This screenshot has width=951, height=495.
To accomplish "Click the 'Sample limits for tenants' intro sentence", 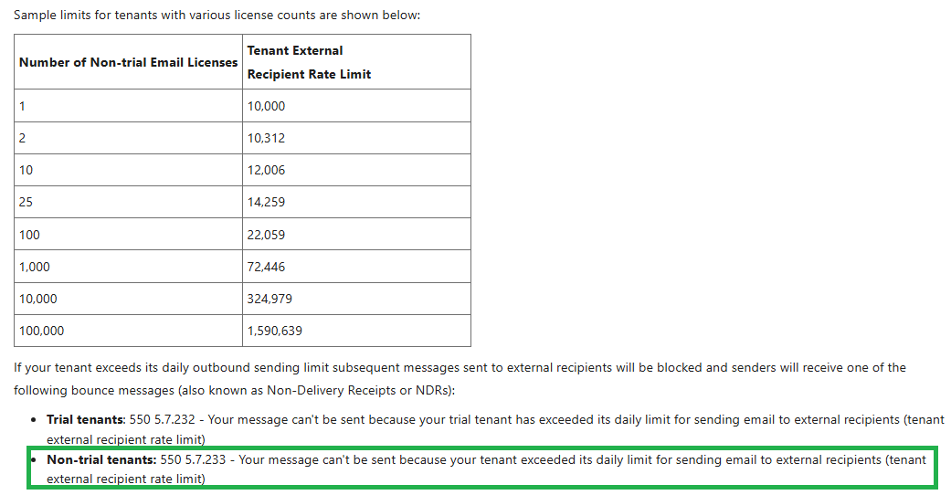I will [x=217, y=15].
